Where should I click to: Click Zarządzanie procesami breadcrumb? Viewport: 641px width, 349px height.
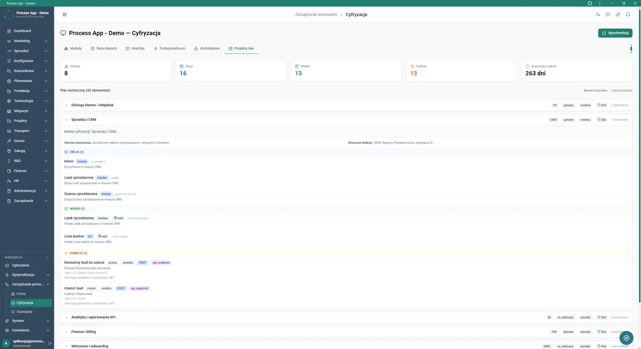pyautogui.click(x=316, y=14)
